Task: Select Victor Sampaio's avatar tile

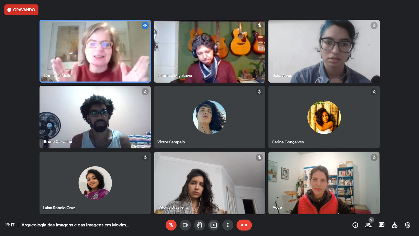Action: [210, 117]
